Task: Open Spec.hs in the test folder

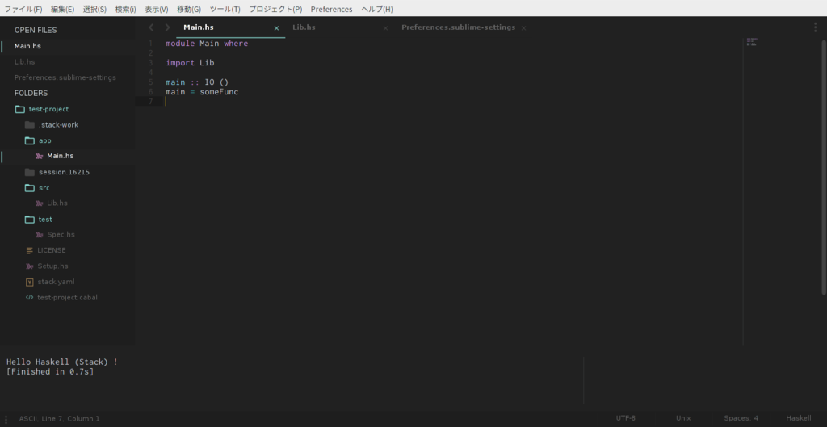Action: (61, 235)
